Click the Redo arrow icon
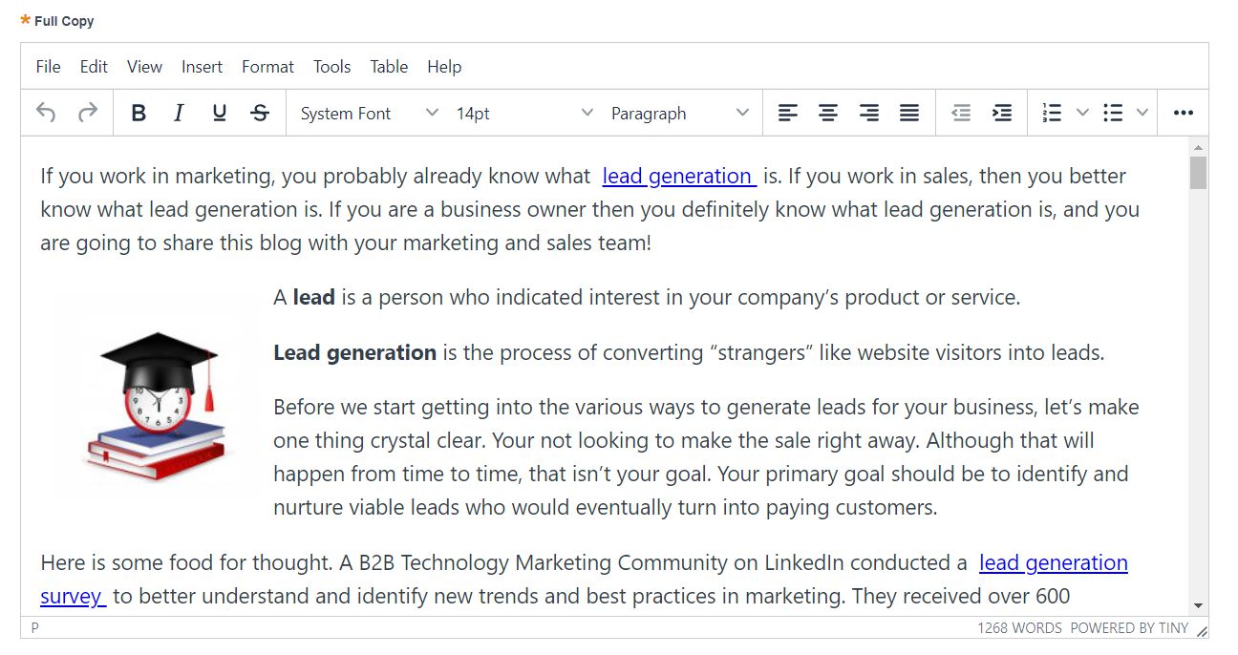The width and height of the screenshot is (1238, 655). coord(88,113)
